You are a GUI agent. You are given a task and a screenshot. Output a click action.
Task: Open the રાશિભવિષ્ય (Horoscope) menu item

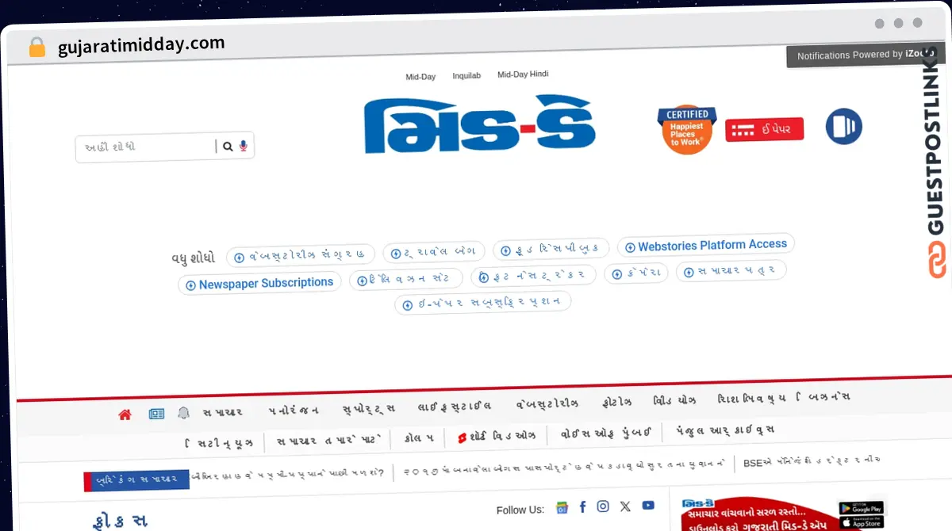click(751, 399)
